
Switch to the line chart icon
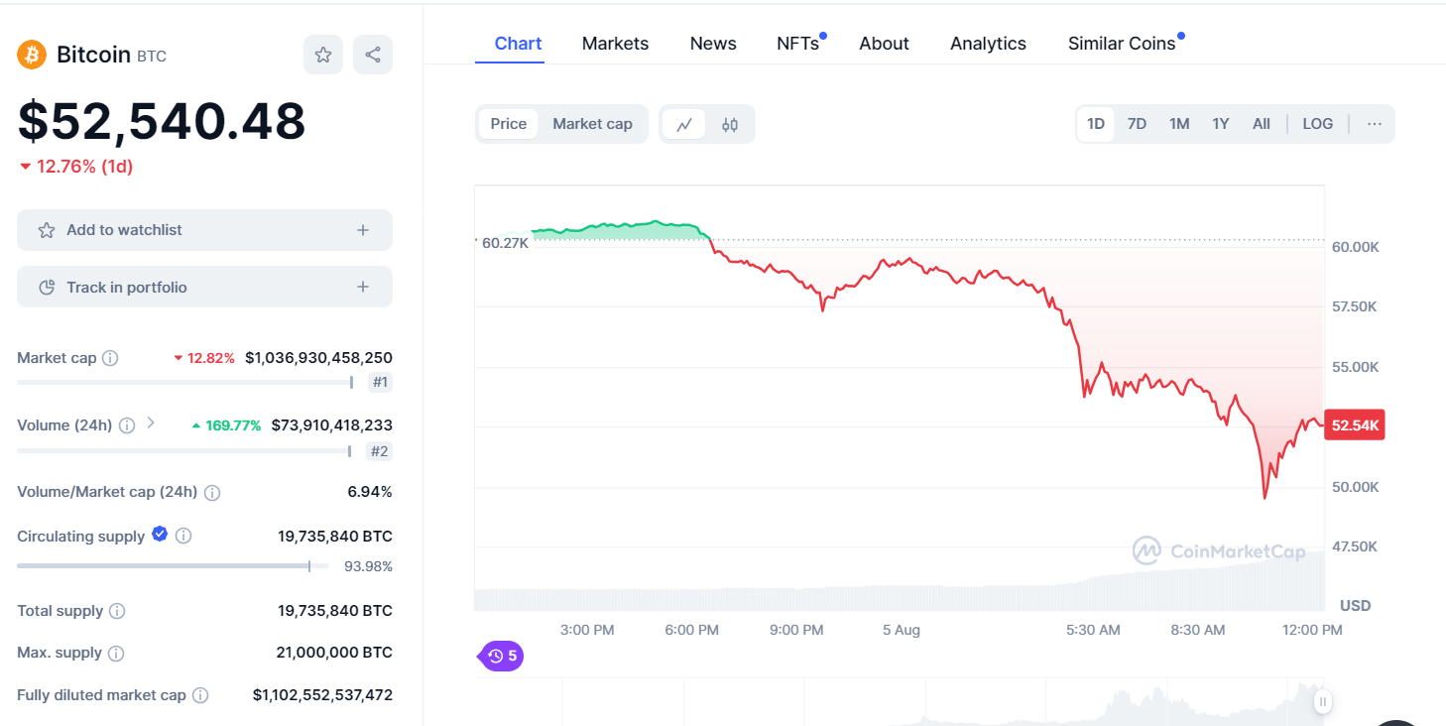[x=684, y=124]
